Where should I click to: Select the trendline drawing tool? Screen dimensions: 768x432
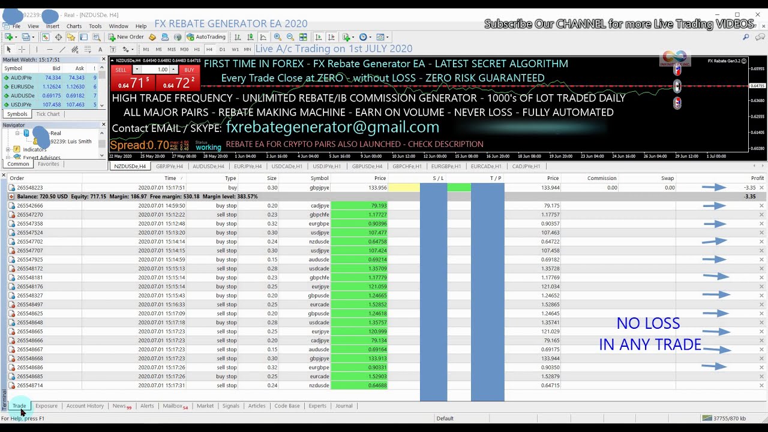pyautogui.click(x=62, y=49)
